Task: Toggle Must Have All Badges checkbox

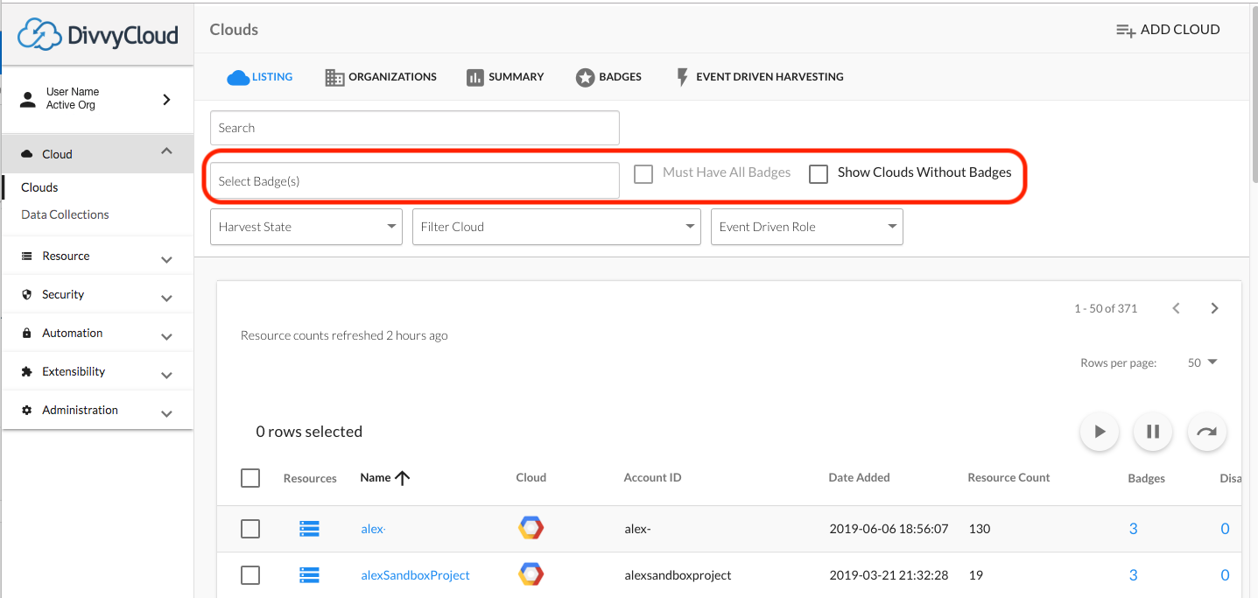Action: point(643,173)
